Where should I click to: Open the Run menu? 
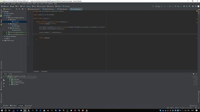(x=38, y=3)
